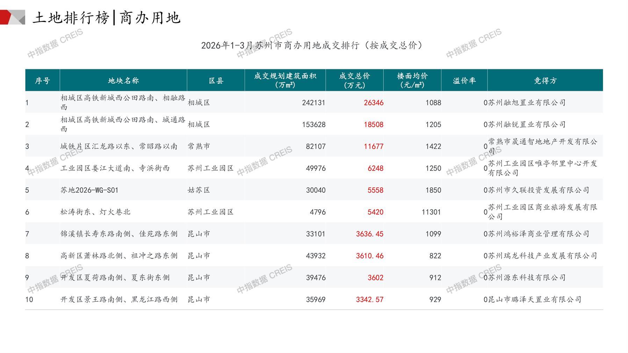Image resolution: width=628 pixels, height=353 pixels.
Task: Click the floor price value 11301
Action: (431, 212)
